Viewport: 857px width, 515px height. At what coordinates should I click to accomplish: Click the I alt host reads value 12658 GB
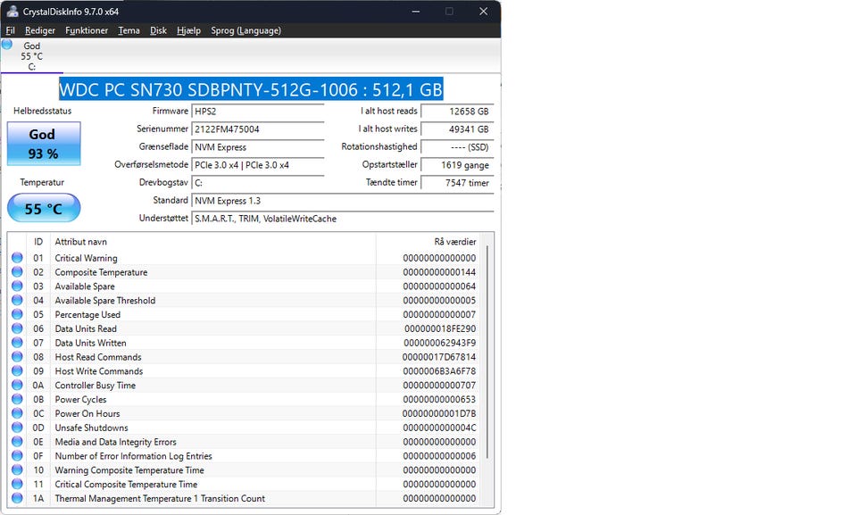point(457,112)
